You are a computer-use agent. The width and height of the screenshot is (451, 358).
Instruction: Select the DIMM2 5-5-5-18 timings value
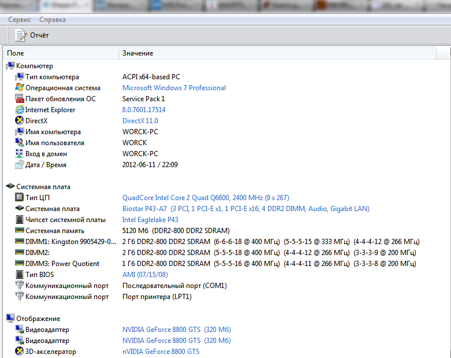(x=269, y=253)
